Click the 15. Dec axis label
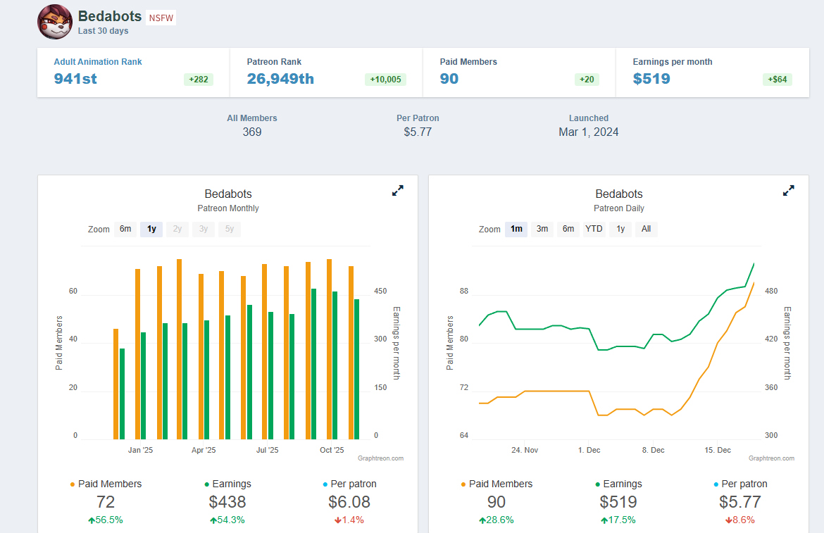 [718, 450]
